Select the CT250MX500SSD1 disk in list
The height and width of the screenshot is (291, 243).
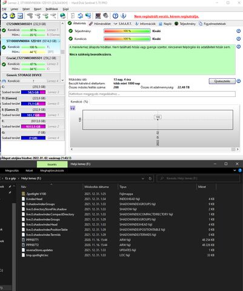[x=31, y=29]
